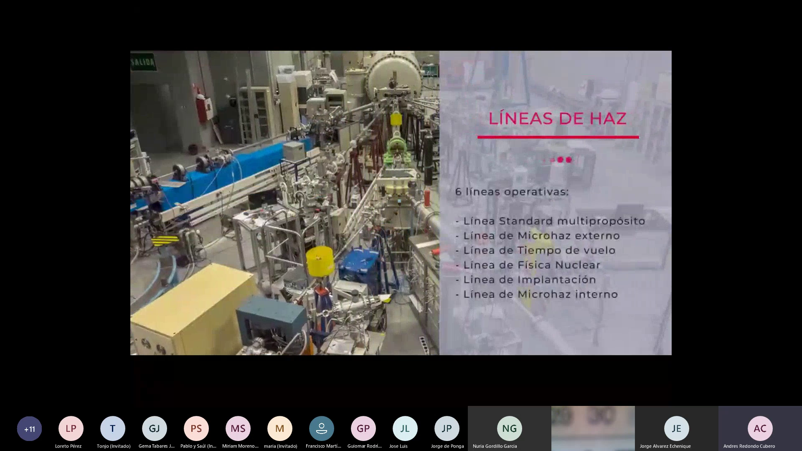Click the accelerator hall photo in slide
This screenshot has width=802, height=451.
pyautogui.click(x=284, y=203)
